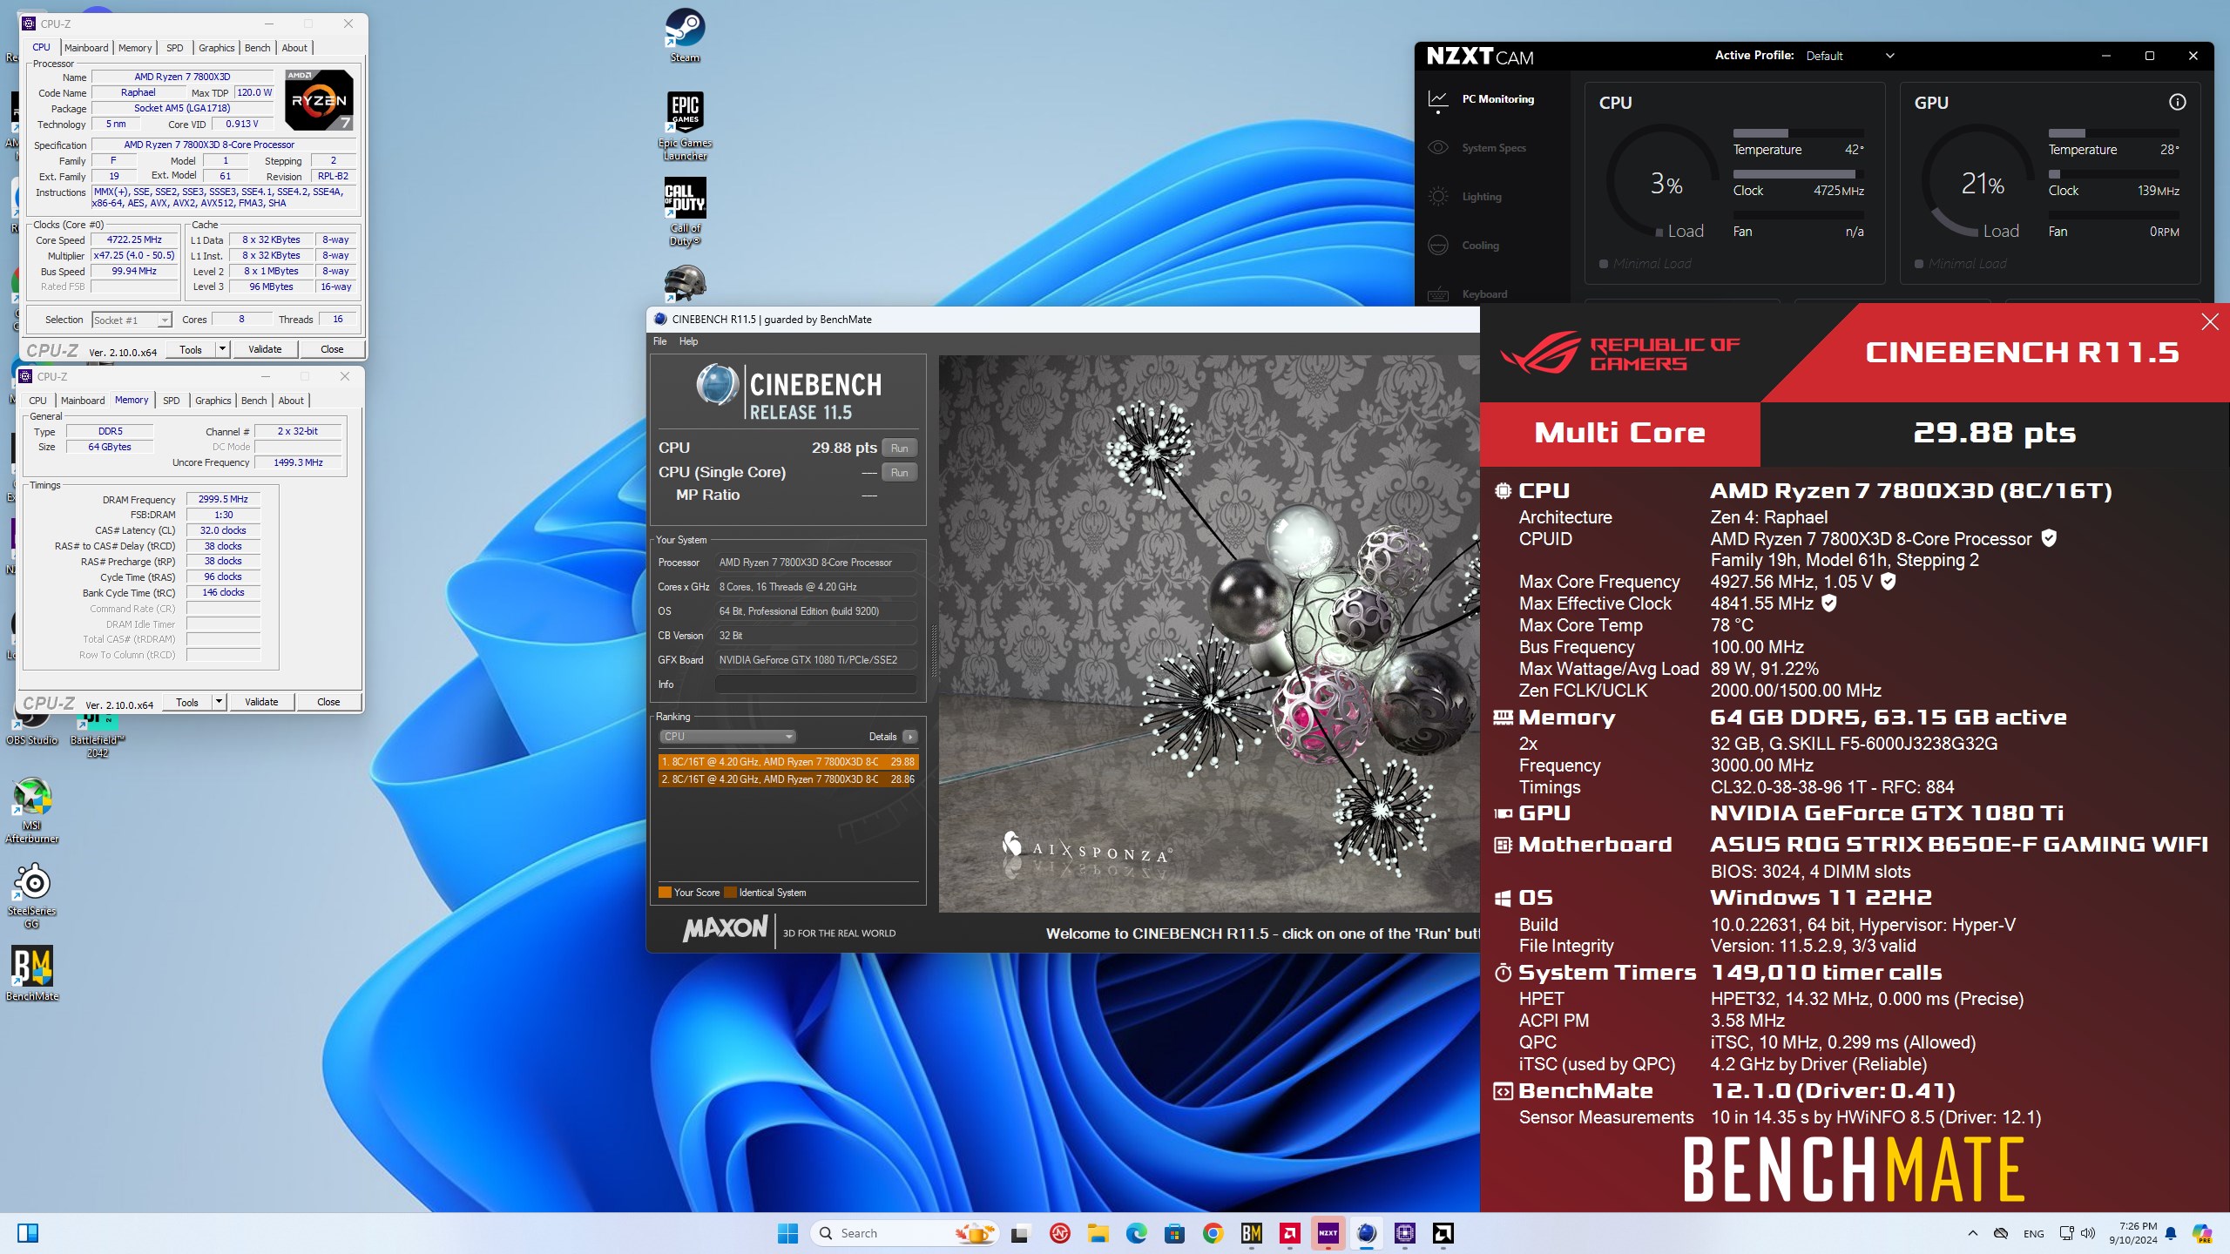Viewport: 2230px width, 1254px height.
Task: Click the Cinebench Info input field
Action: (x=815, y=684)
